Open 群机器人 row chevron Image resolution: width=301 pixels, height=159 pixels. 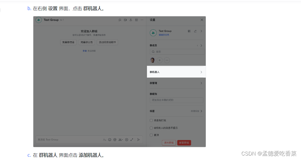coord(201,72)
